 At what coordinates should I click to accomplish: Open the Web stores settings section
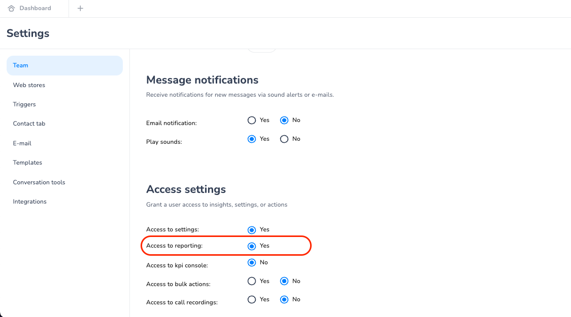click(29, 85)
